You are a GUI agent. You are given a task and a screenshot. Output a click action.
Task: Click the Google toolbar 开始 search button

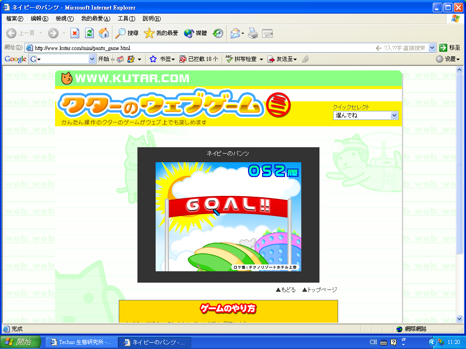[x=103, y=59]
